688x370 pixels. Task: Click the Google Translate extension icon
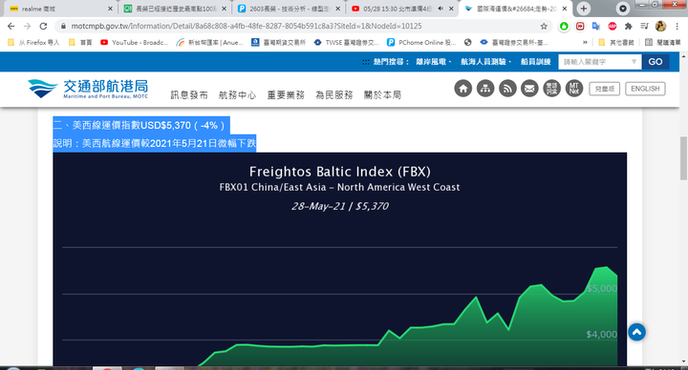pyautogui.click(x=596, y=27)
